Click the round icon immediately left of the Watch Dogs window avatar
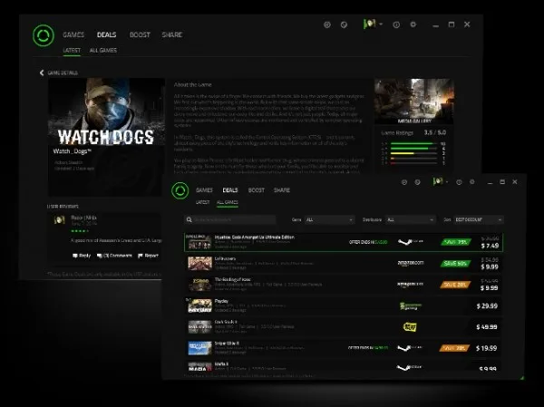Viewport: 544px width, 407px height. [x=344, y=24]
